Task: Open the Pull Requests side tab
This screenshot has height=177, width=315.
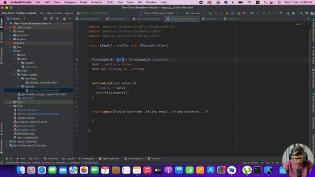Action: (1, 56)
